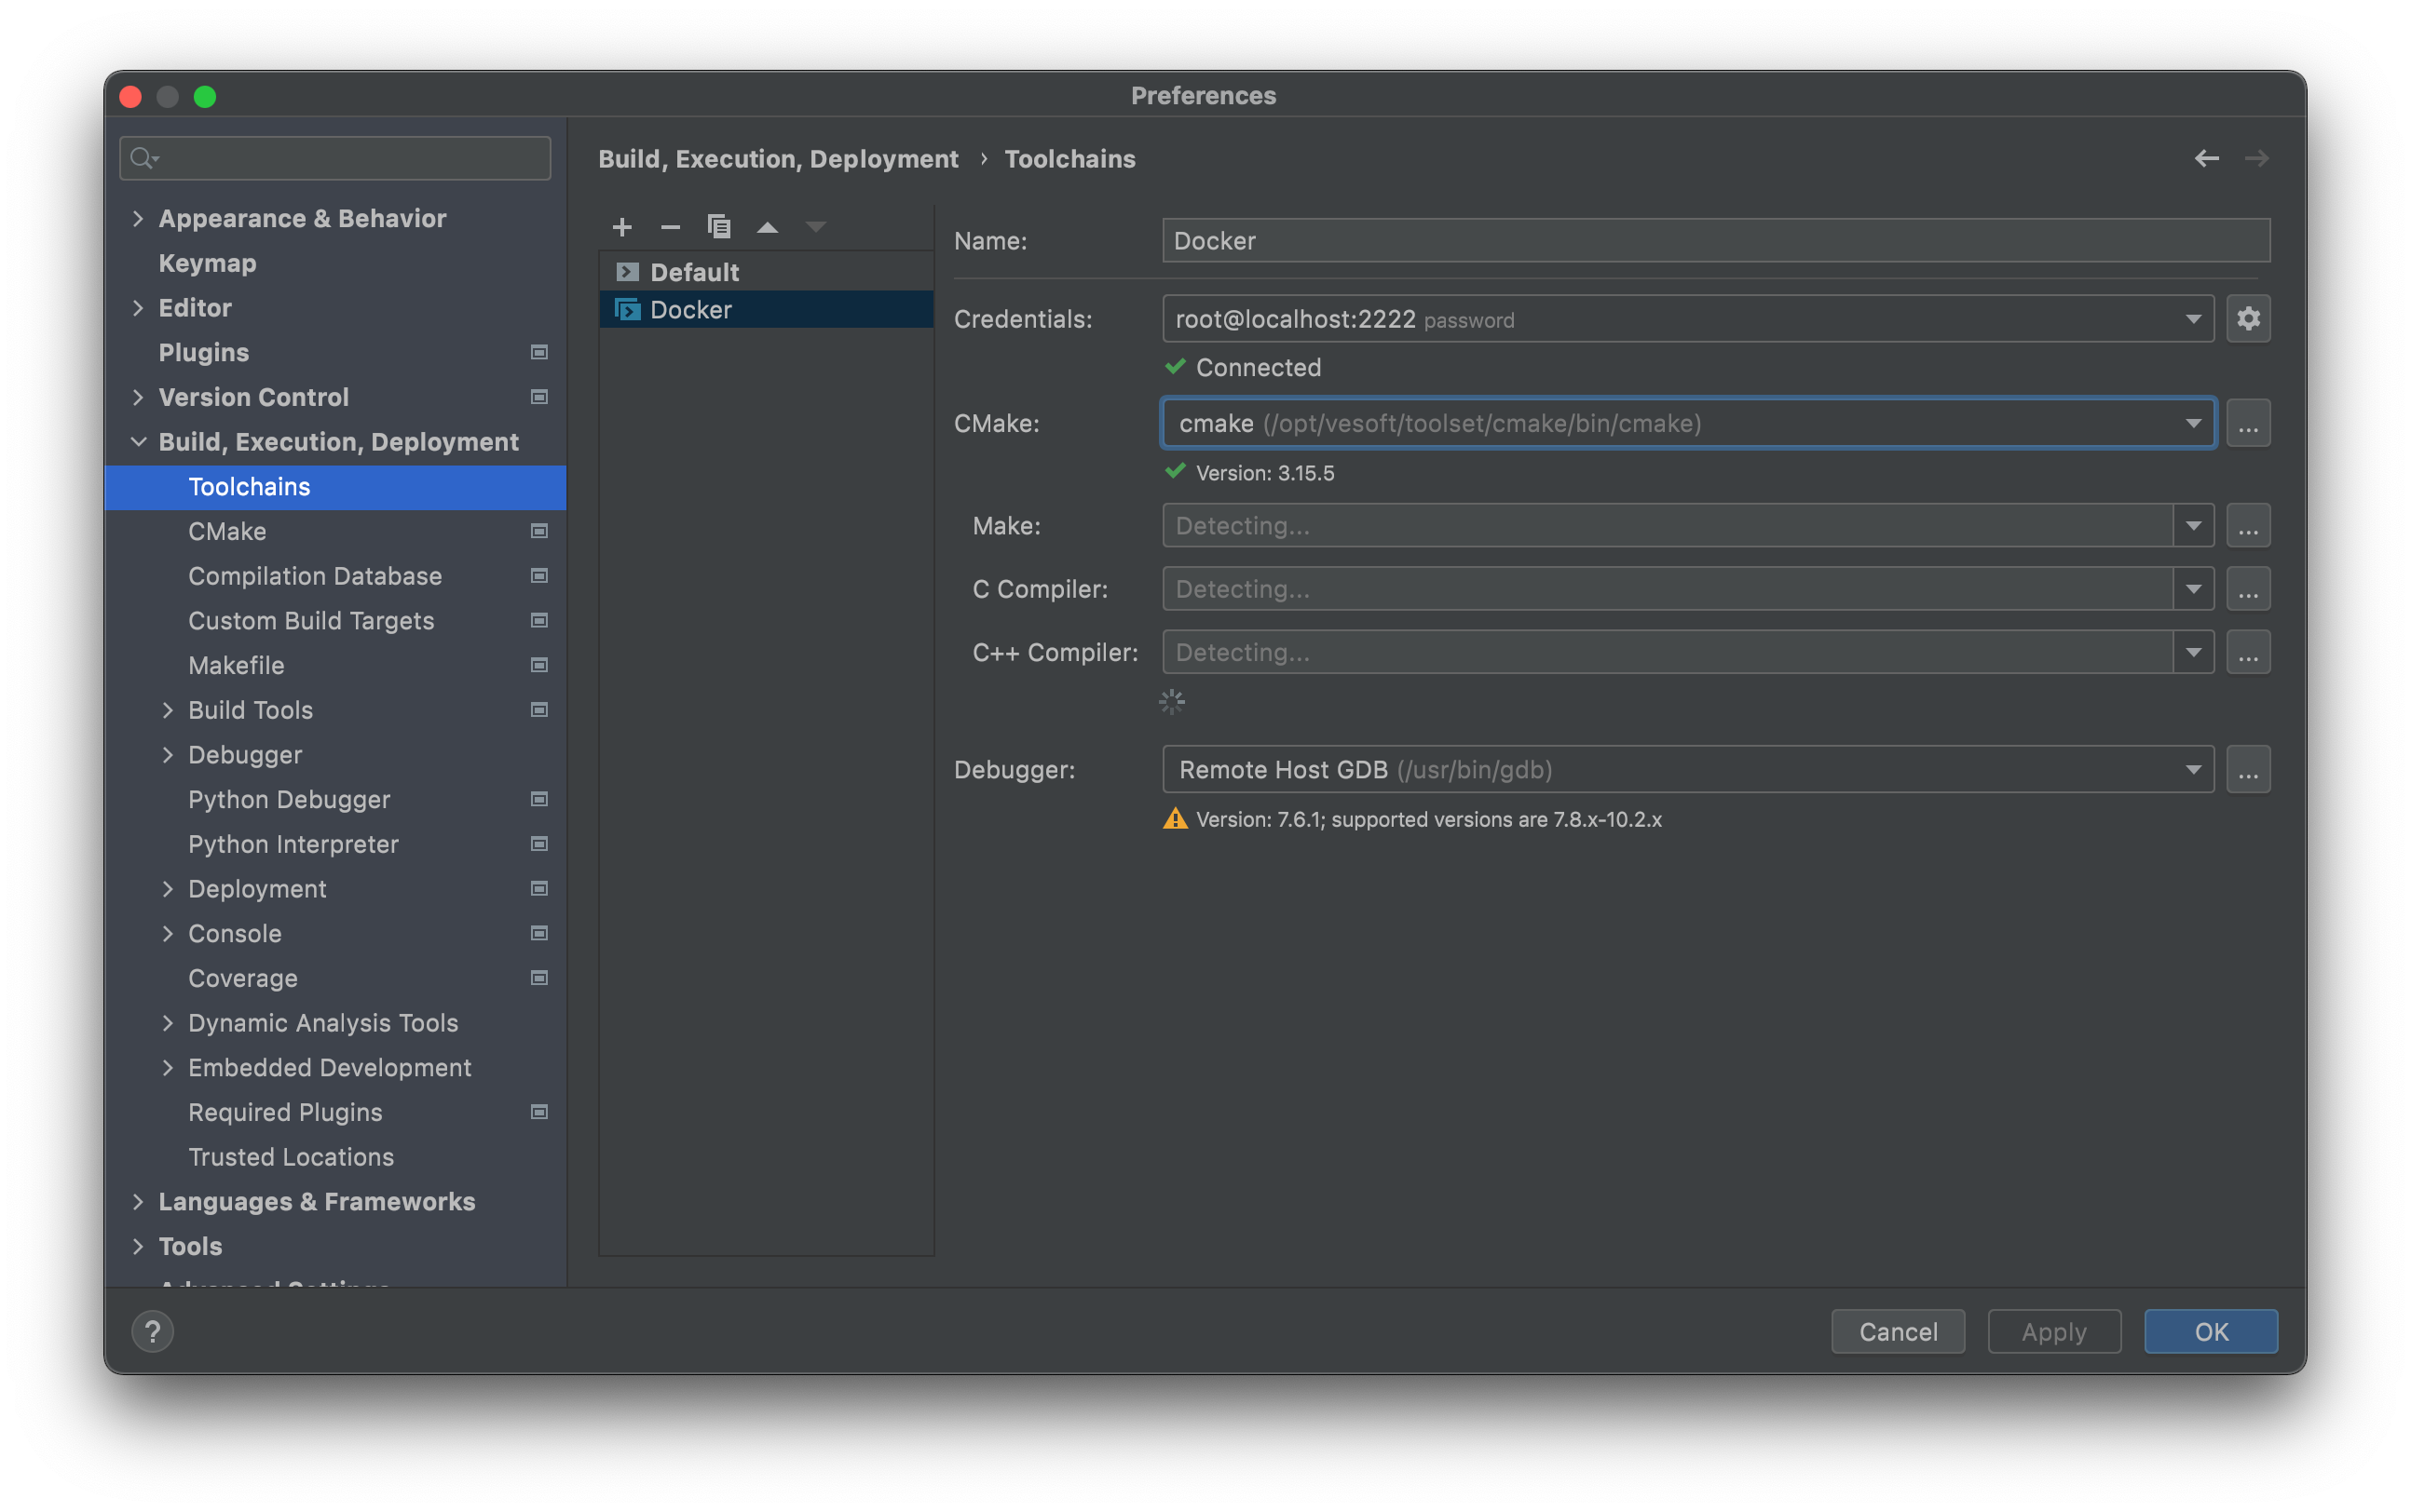Screen dimensions: 2411x1512
Task: Select the Default toolchain
Action: pyautogui.click(x=693, y=272)
